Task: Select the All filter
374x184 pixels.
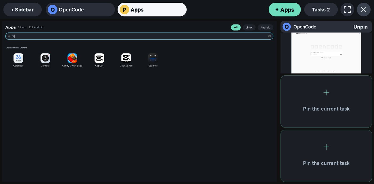Action: pos(236,27)
